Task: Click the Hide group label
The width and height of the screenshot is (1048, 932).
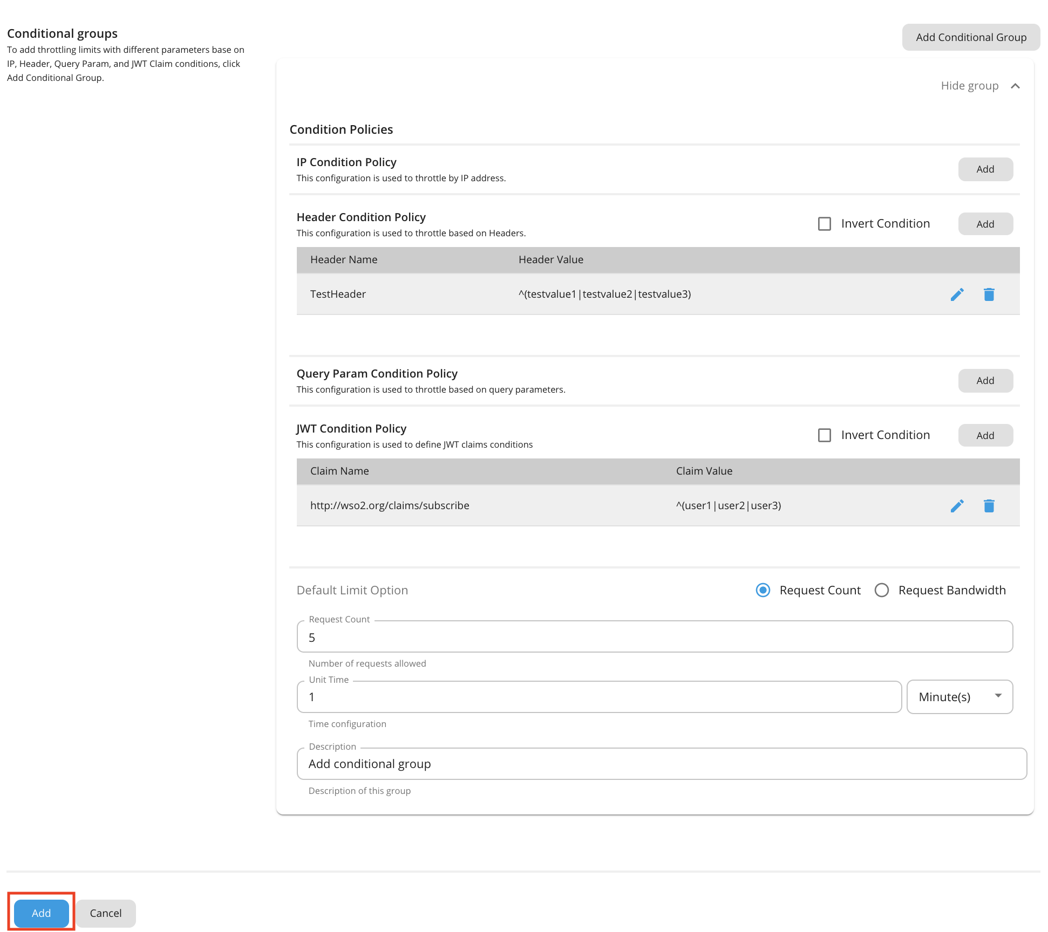Action: coord(969,86)
